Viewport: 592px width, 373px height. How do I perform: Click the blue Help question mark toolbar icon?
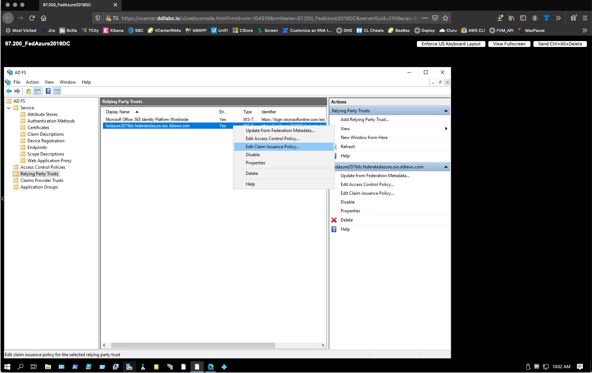pos(48,91)
